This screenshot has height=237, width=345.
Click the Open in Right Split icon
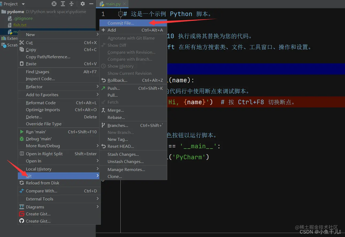(x=22, y=154)
